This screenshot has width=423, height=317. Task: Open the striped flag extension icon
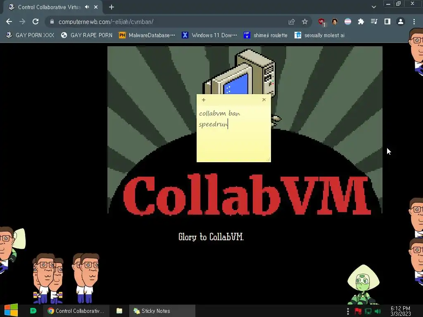[348, 21]
